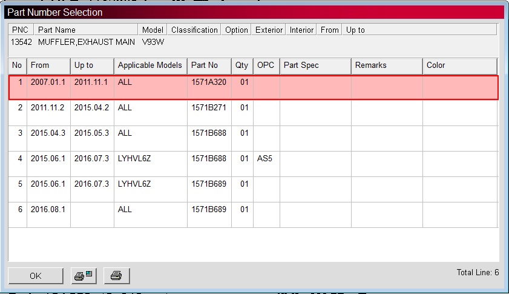Click the OPC column header
Image resolution: width=509 pixels, height=294 pixels.
266,65
